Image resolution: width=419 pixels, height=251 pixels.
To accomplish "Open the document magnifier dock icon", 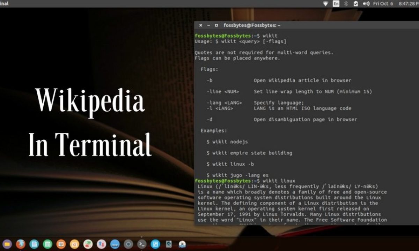I will point(169,244).
